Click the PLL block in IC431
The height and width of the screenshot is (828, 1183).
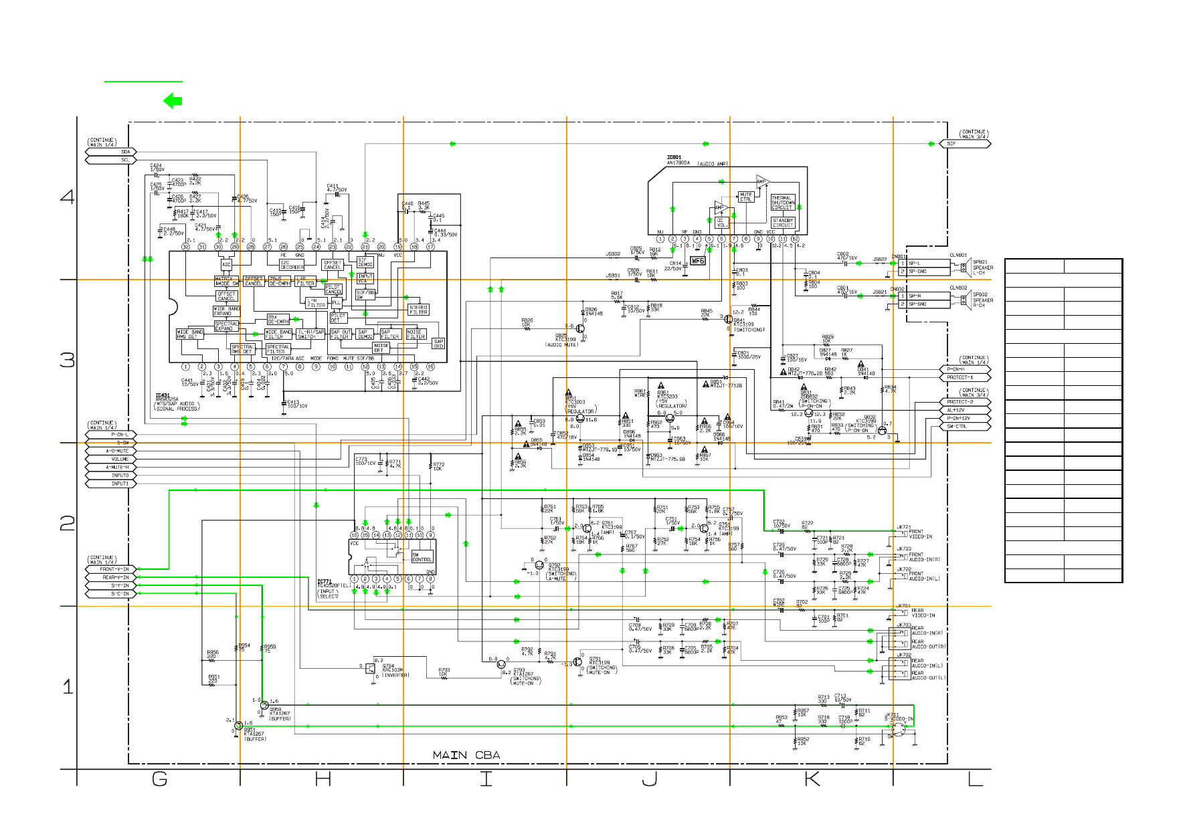tap(337, 302)
